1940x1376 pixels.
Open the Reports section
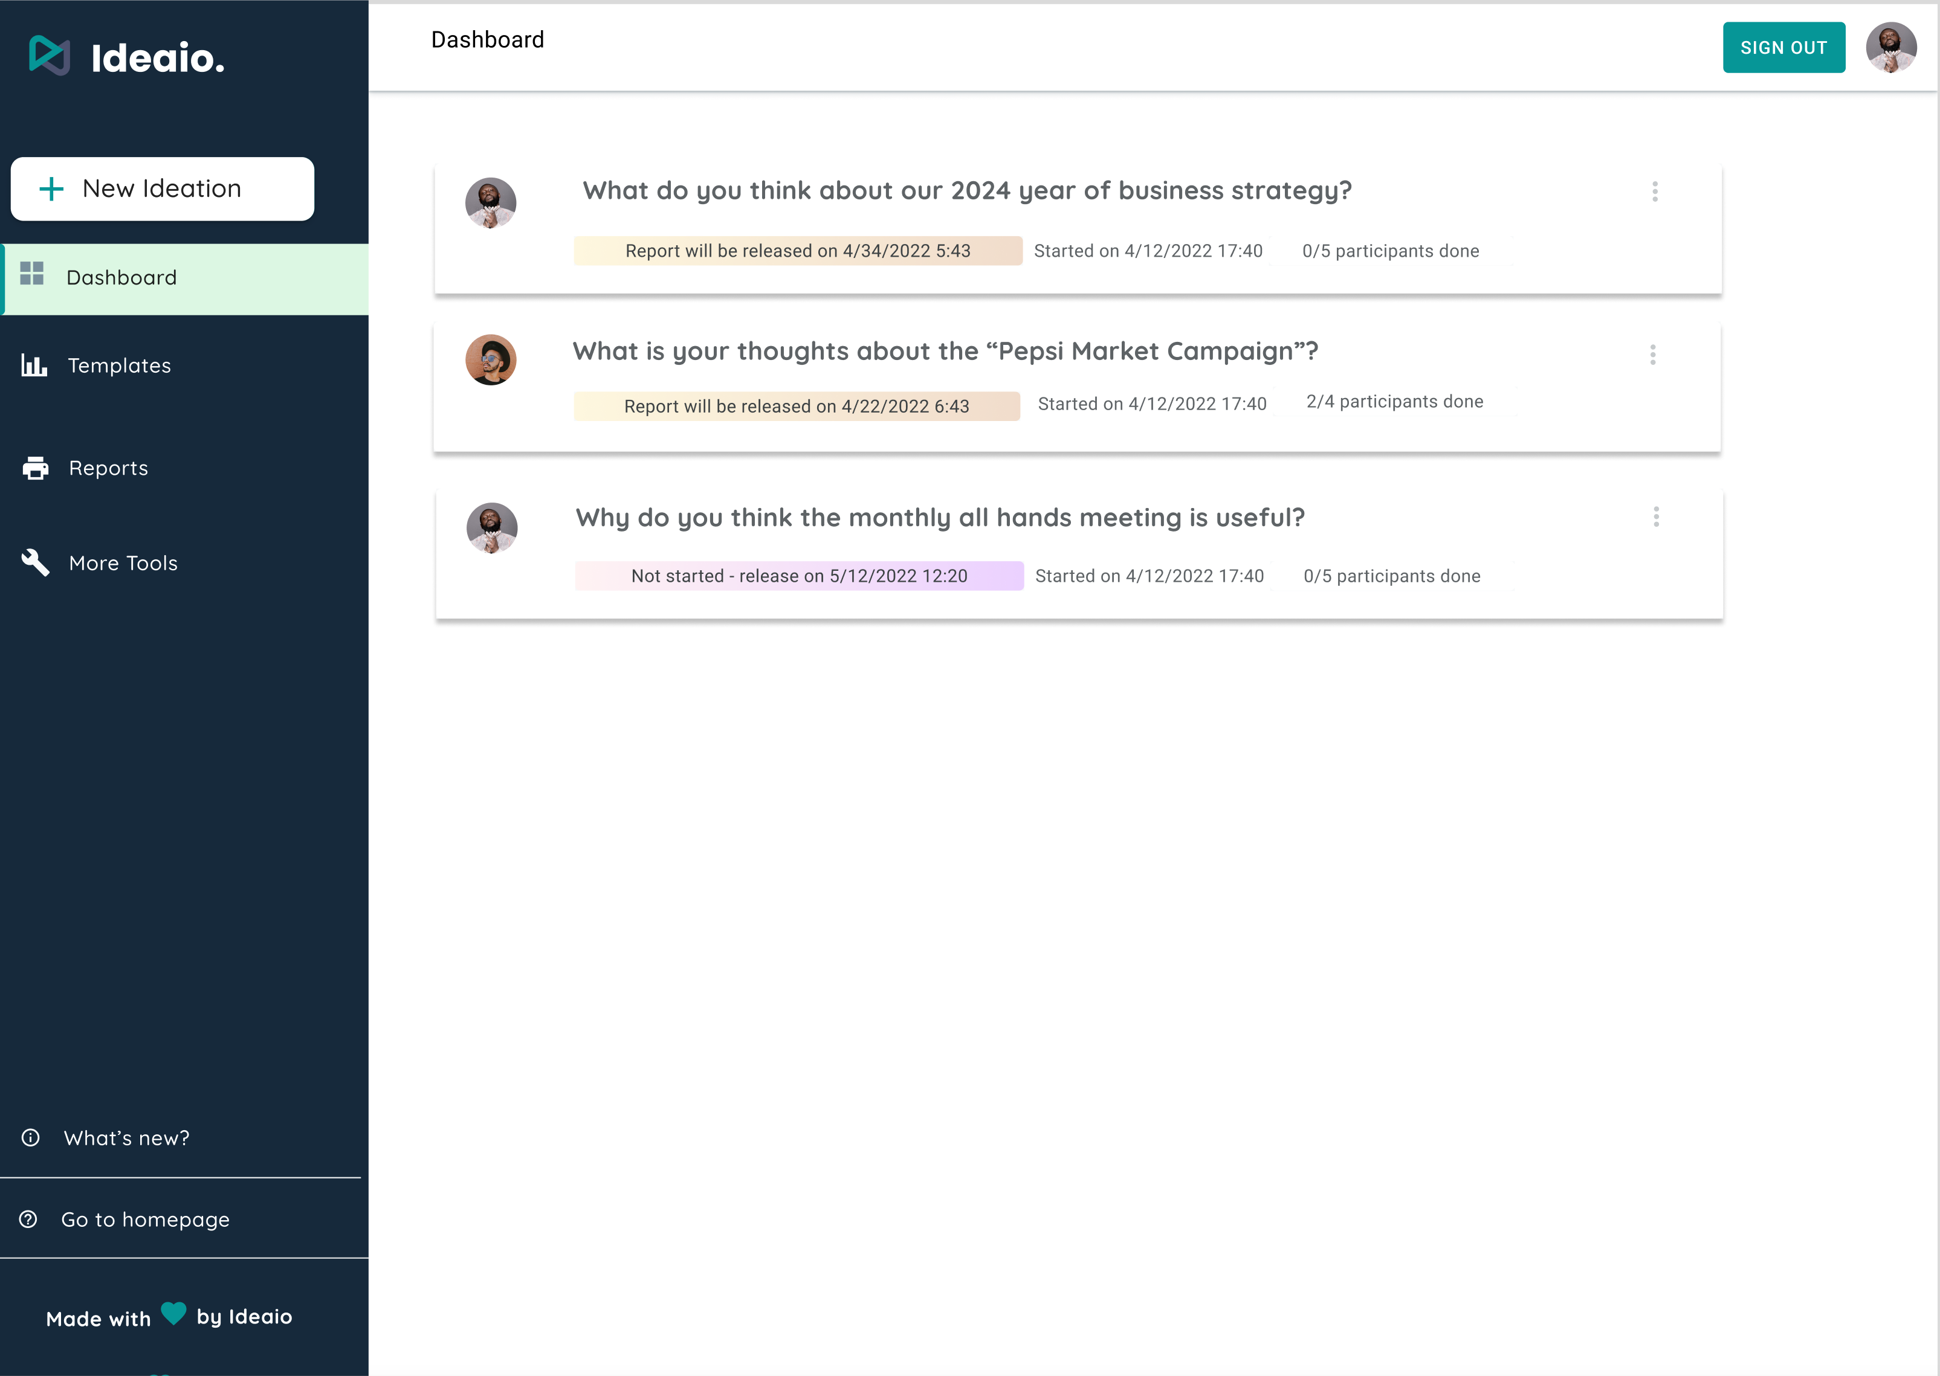(x=109, y=469)
